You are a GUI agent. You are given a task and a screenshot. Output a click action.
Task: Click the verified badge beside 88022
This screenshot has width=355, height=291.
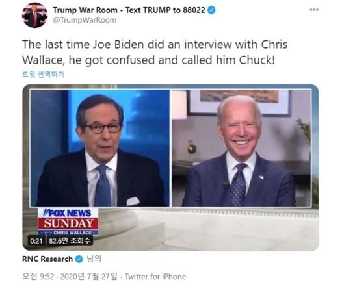click(x=212, y=10)
